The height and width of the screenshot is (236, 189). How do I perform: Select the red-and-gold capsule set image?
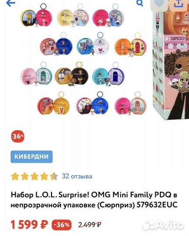(53, 104)
